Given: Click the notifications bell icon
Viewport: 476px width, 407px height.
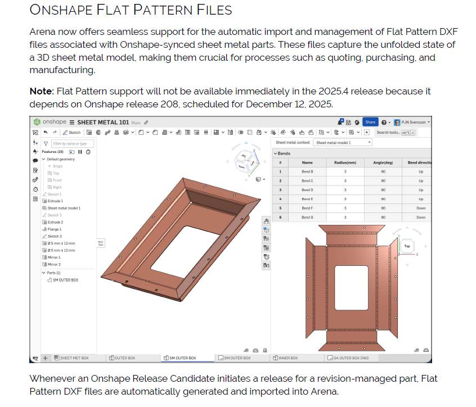Looking at the screenshot, I should click(340, 122).
